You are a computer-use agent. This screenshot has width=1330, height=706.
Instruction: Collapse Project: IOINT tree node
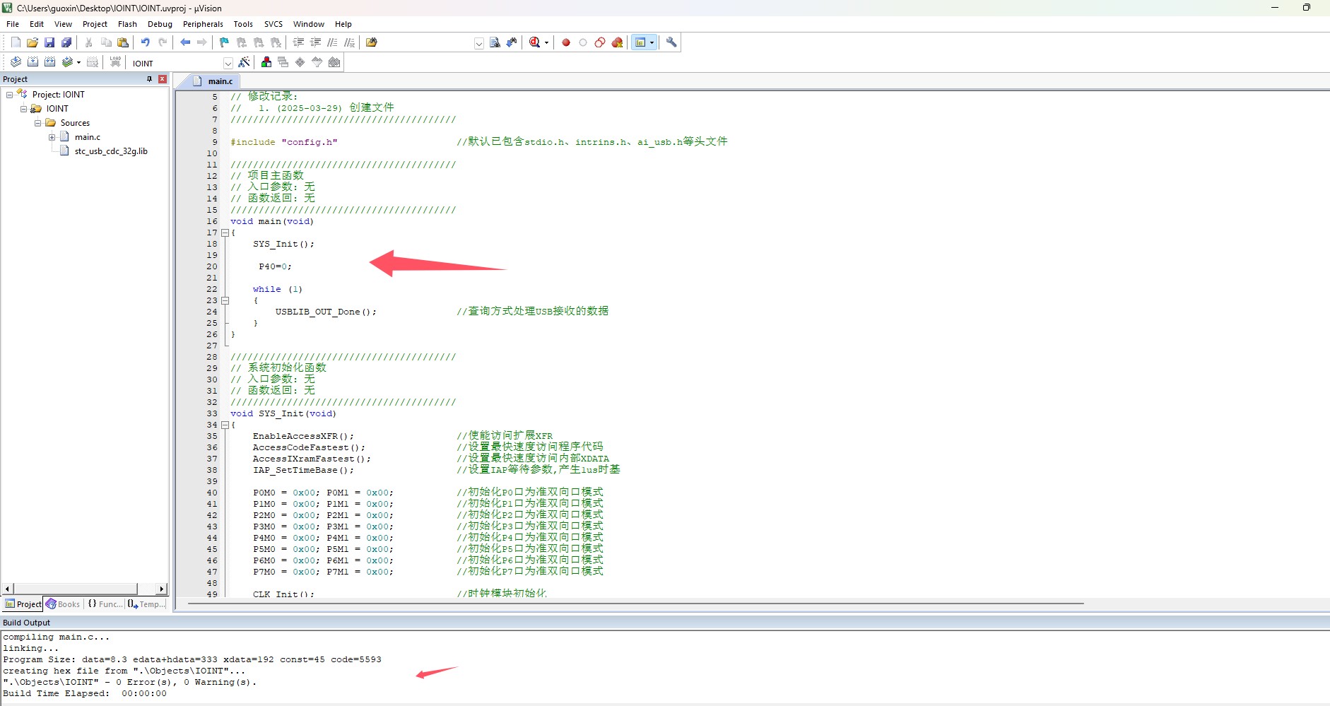pyautogui.click(x=9, y=95)
